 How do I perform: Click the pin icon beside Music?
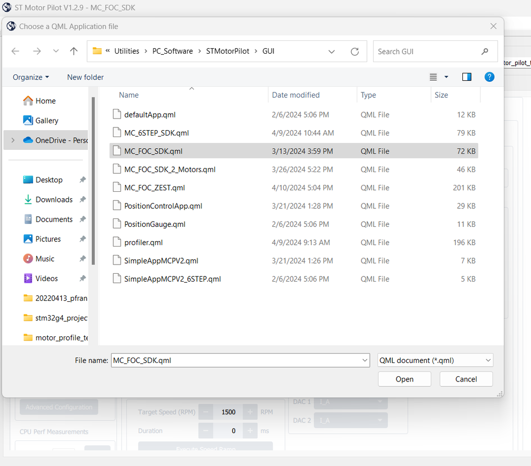82,259
